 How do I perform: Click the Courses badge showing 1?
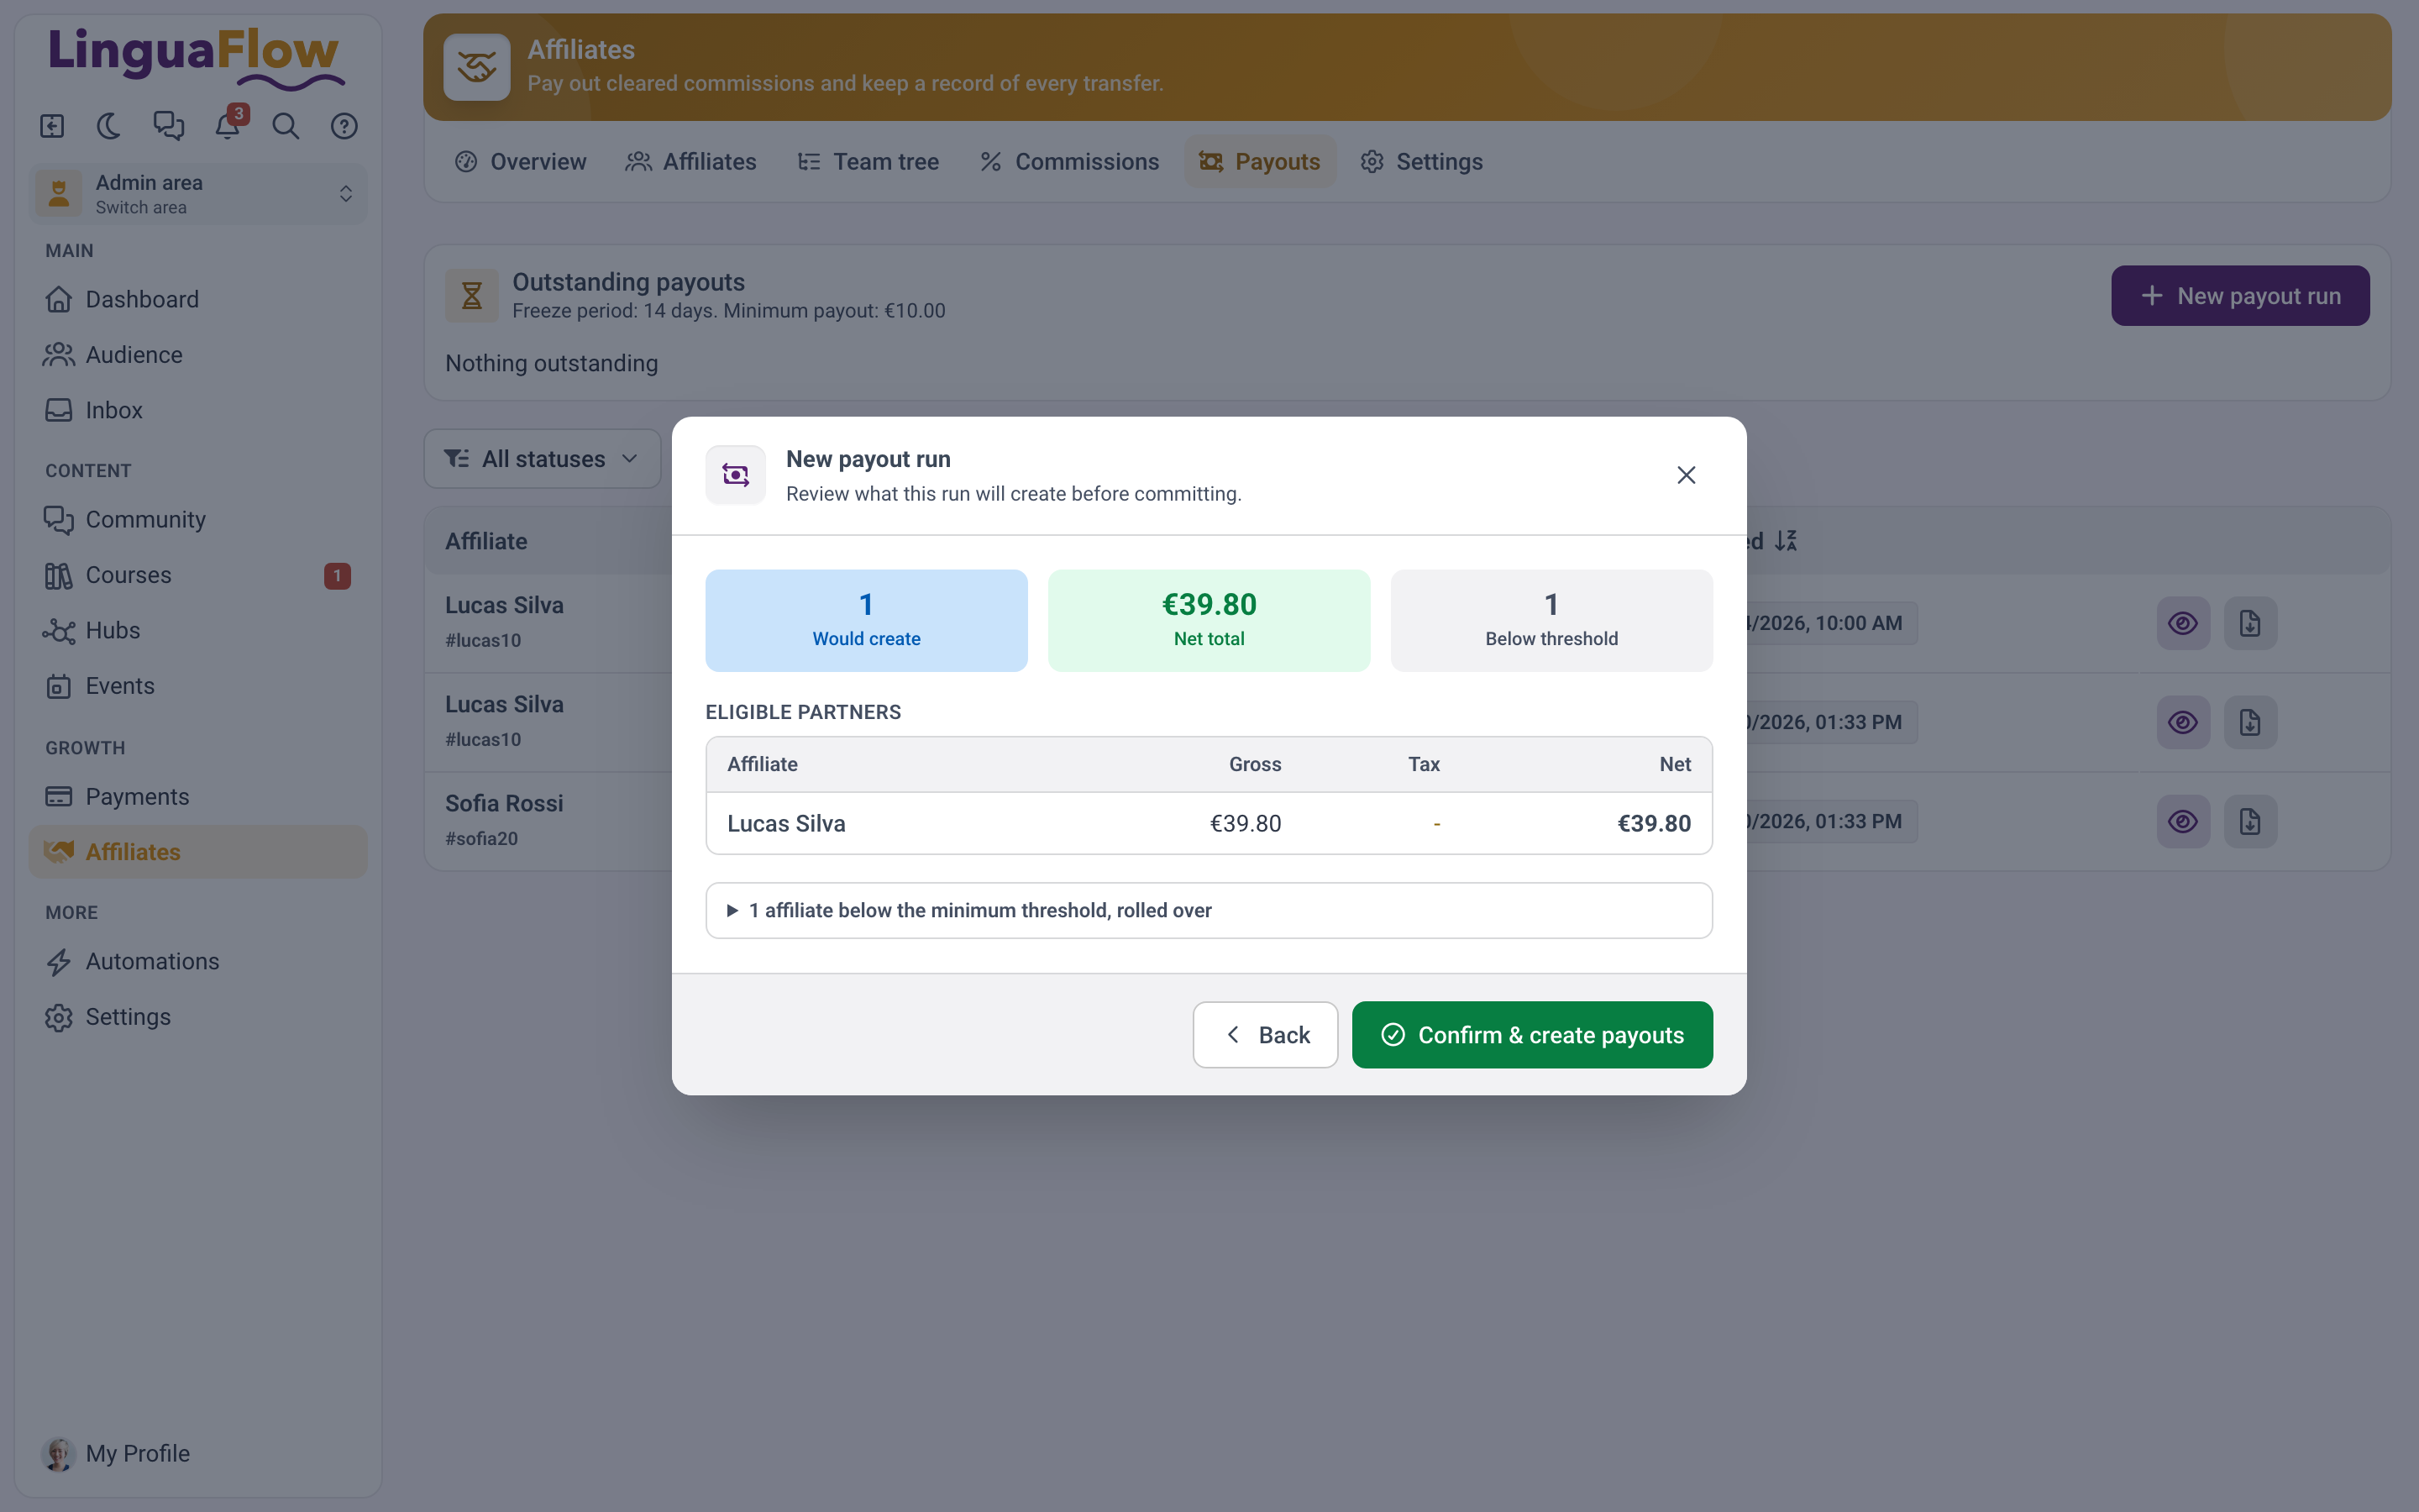coord(337,576)
